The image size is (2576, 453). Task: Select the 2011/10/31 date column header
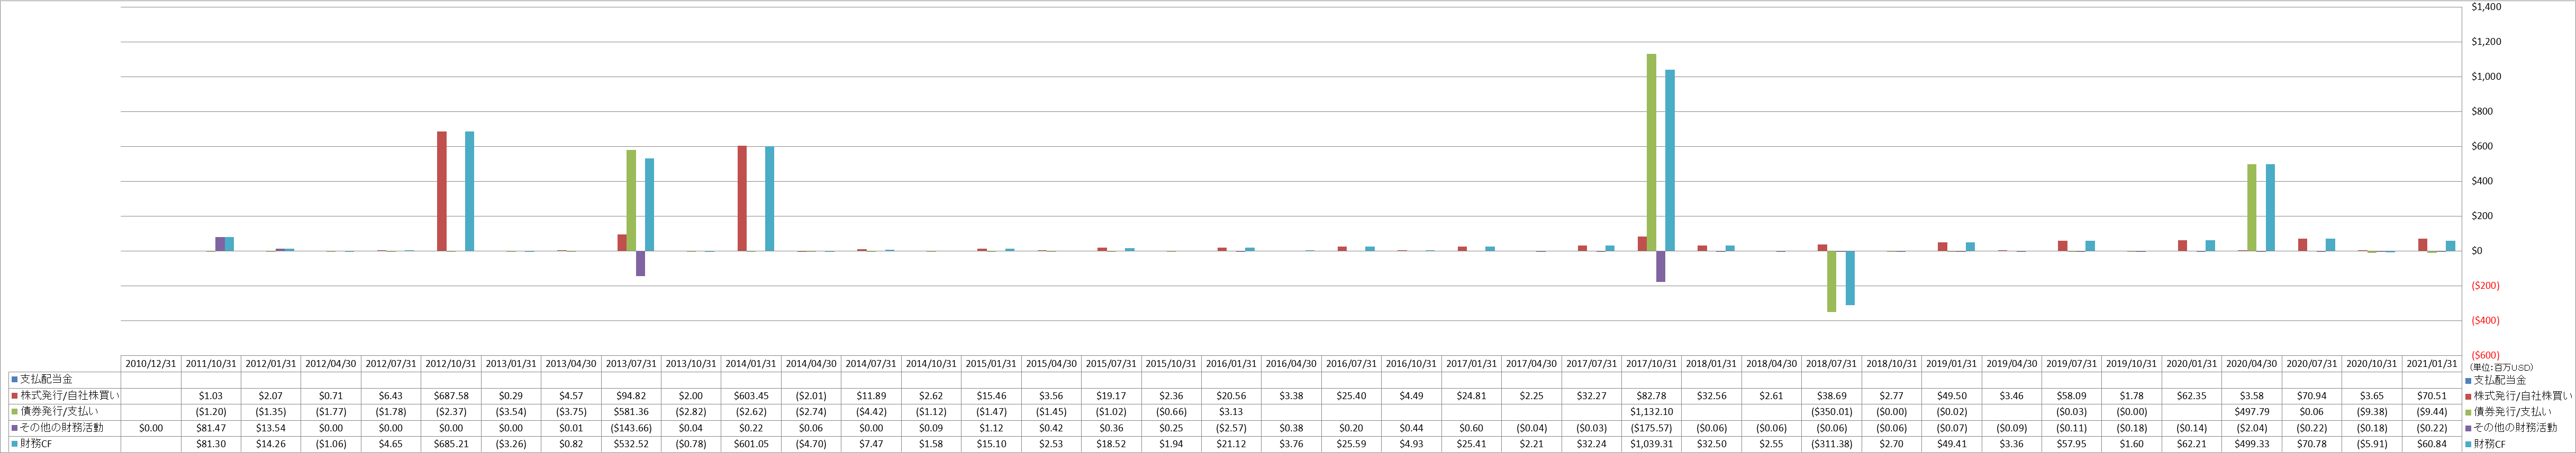click(x=211, y=364)
